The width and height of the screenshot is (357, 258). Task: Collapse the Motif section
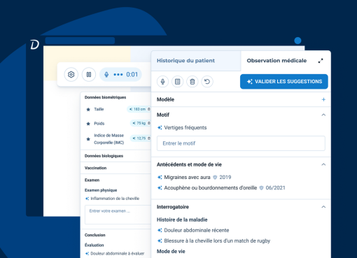[x=323, y=115]
